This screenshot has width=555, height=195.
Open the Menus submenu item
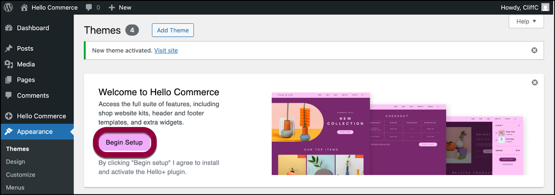point(15,187)
